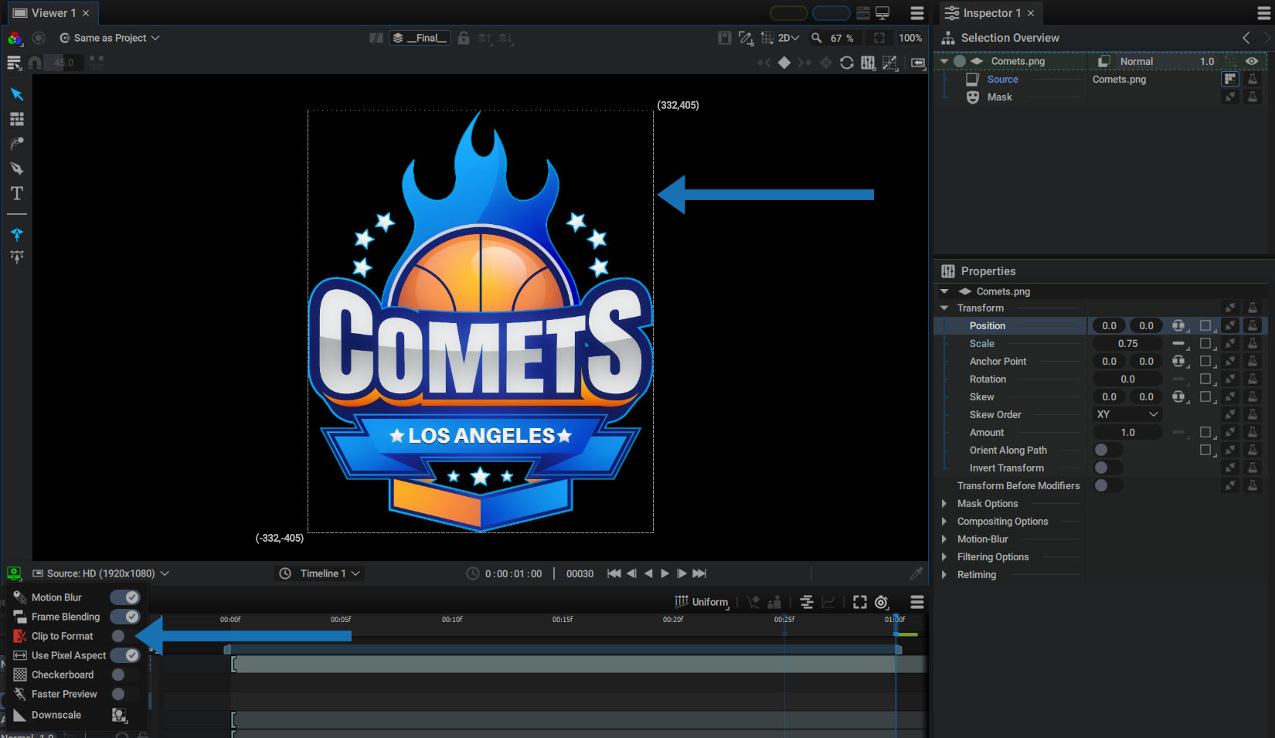Click the Rotation value field
Screen dimensions: 1275x738
click(x=1127, y=379)
